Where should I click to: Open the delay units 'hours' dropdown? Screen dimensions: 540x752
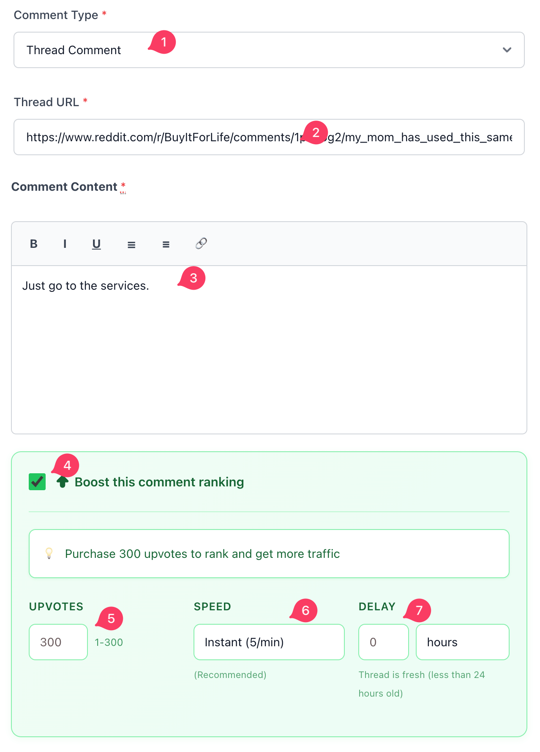[x=462, y=642]
